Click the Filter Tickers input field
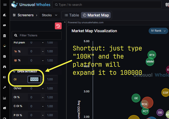Screen dimensions: 169x119 37,35
